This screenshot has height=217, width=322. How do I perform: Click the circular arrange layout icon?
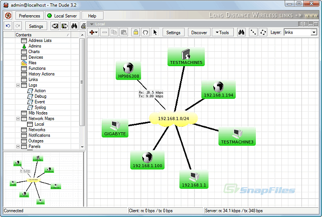tap(263, 33)
